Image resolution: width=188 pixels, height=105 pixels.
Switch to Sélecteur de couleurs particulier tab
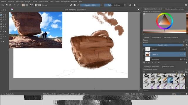[174, 9]
